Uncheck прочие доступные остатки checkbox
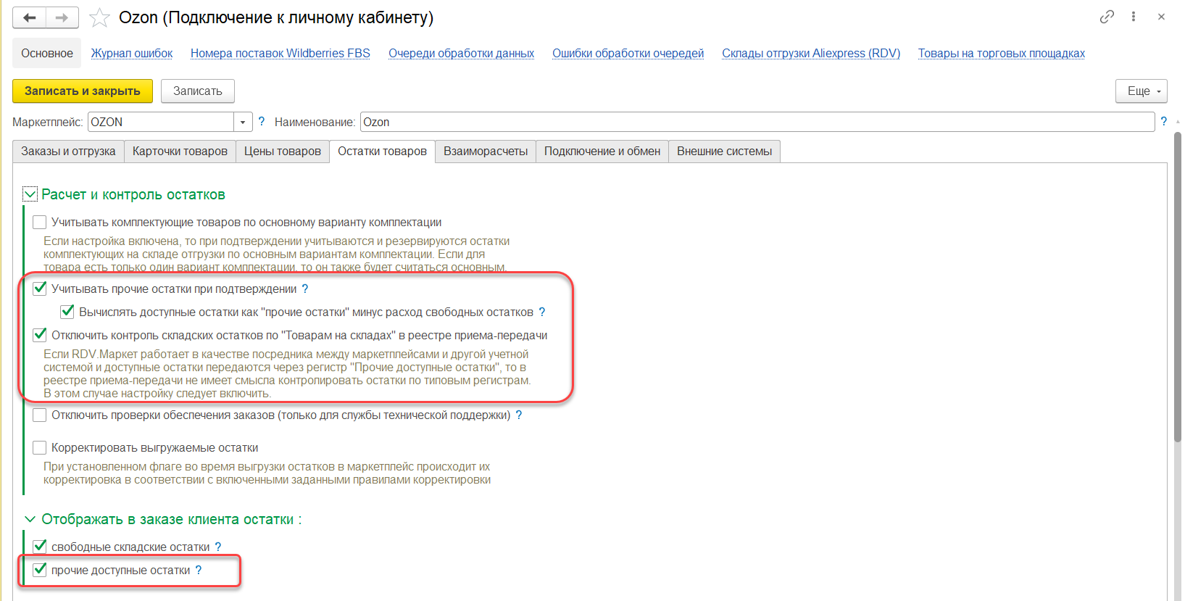1185x601 pixels. (40, 570)
